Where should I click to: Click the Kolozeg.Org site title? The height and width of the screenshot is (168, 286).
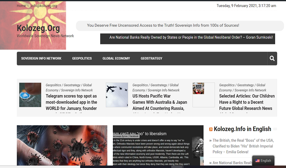pyautogui.click(x=38, y=28)
